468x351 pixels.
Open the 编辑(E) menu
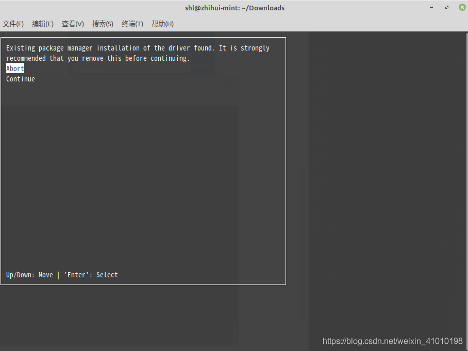43,24
